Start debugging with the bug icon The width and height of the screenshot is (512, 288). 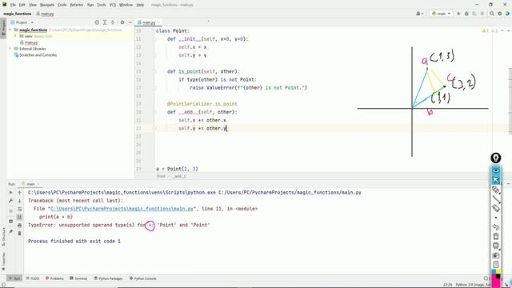tap(466, 14)
